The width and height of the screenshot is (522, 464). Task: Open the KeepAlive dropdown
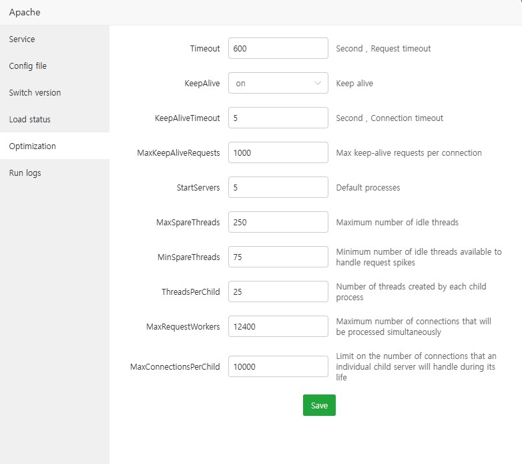tap(278, 84)
